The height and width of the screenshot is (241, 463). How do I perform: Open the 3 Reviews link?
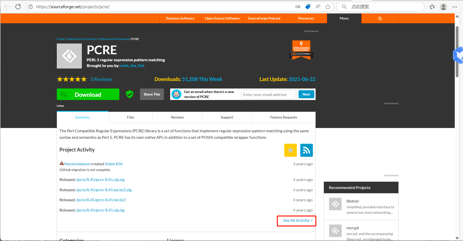pos(101,79)
